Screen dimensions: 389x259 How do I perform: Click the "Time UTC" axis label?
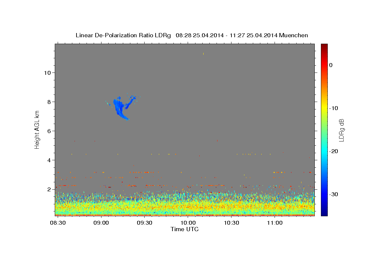[x=184, y=229]
